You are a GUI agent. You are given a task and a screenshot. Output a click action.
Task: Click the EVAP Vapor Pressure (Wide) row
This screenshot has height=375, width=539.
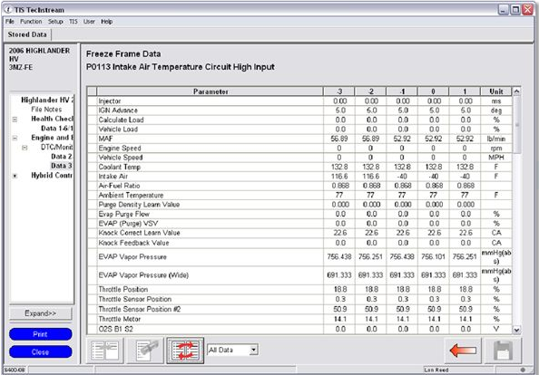[299, 275]
